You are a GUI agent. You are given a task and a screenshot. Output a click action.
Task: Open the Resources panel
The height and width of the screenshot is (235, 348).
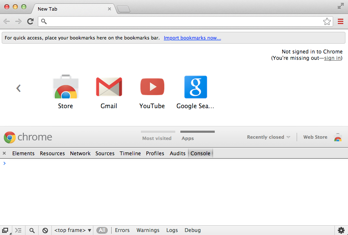click(x=52, y=153)
